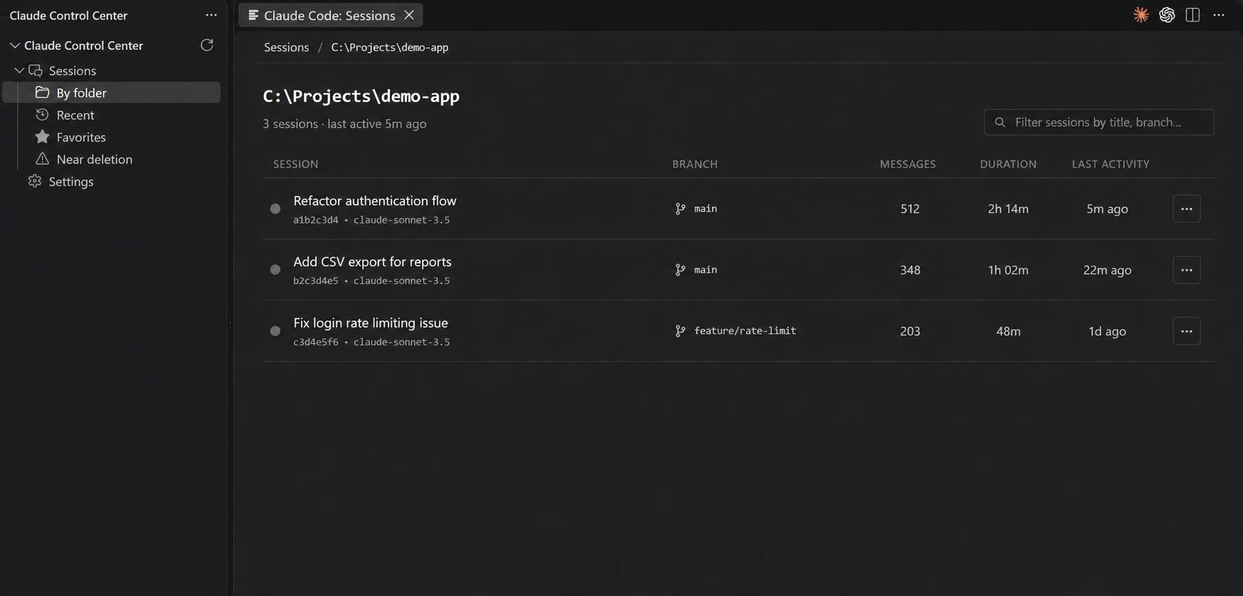Click the warning triangle icon beside Near deletion
1243x596 pixels.
43,158
